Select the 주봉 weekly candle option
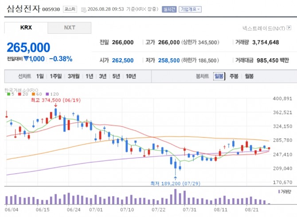 tap(234, 76)
